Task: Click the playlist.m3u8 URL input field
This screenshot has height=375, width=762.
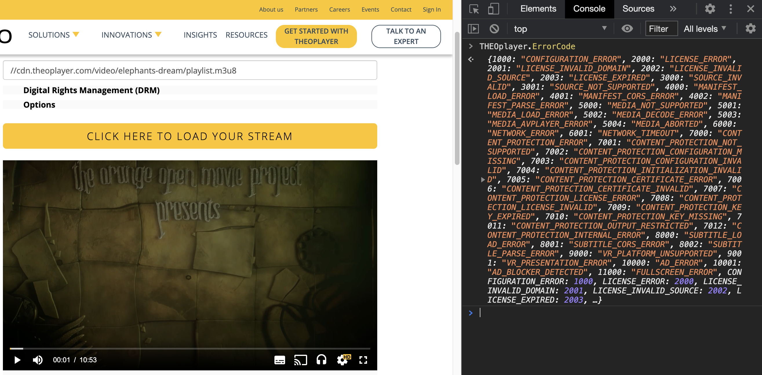Action: pos(189,70)
